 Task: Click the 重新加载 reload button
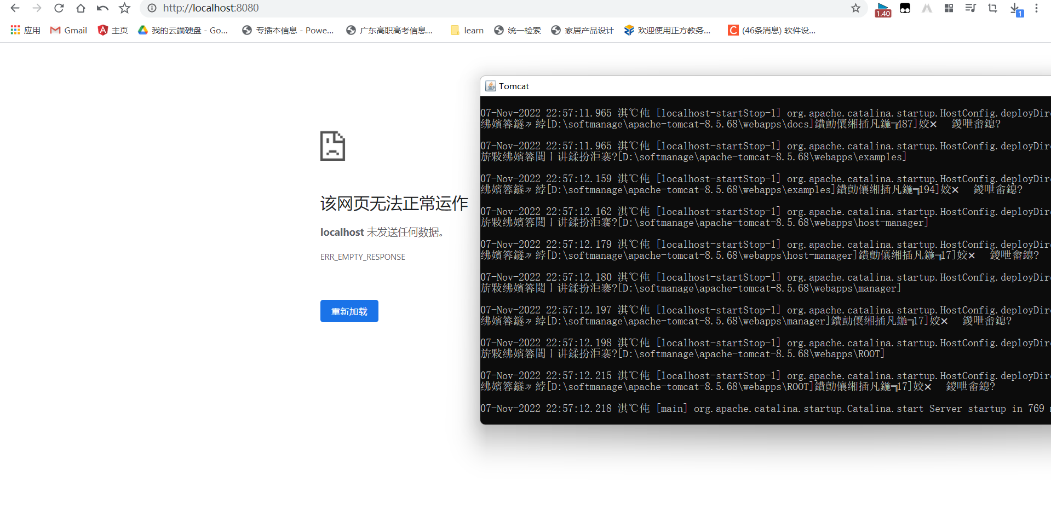(349, 311)
